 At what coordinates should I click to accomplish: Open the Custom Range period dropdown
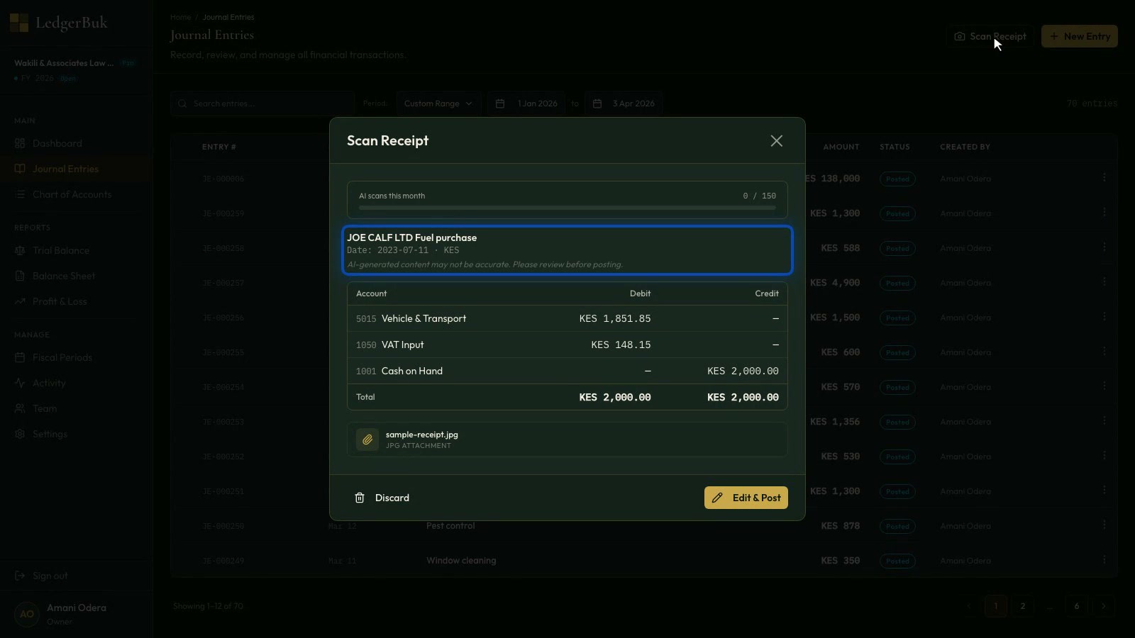click(x=438, y=103)
